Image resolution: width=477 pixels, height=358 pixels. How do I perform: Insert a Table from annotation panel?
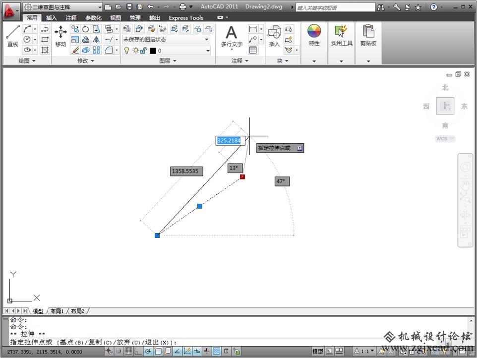click(x=253, y=50)
